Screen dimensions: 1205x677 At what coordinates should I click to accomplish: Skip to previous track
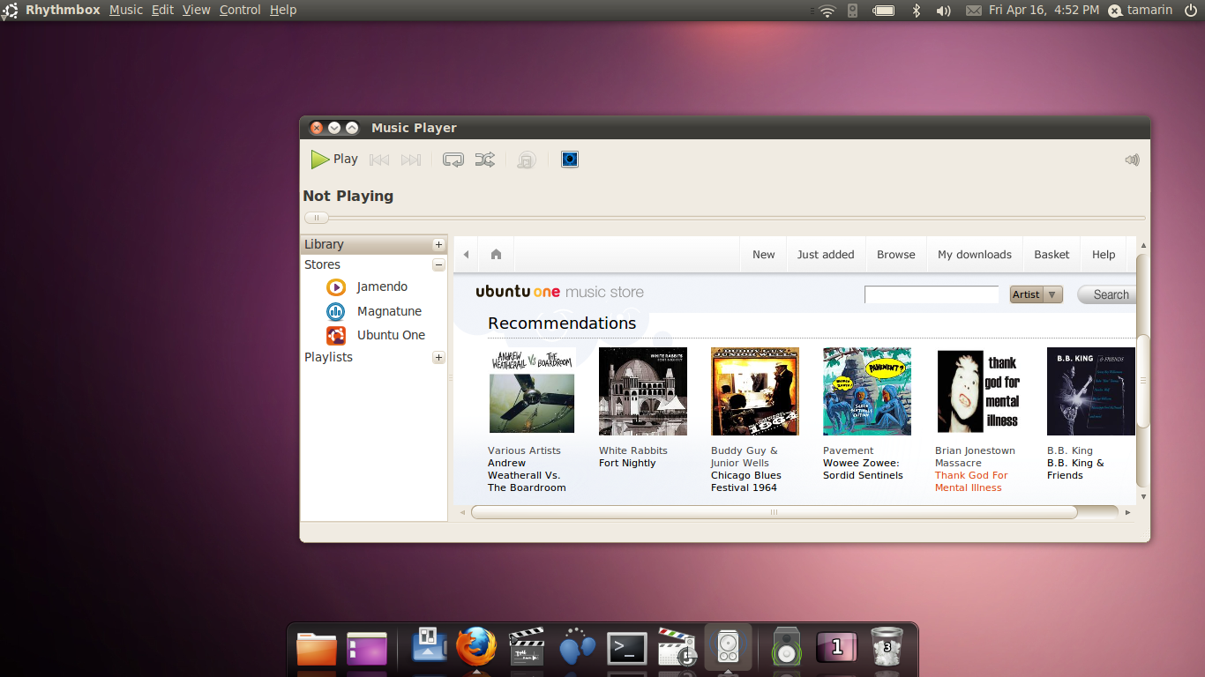379,160
